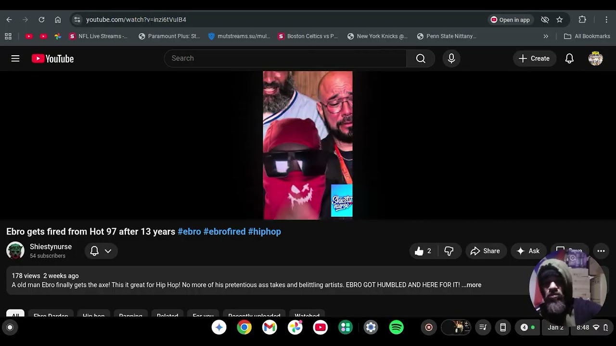Viewport: 616px width, 346px height.
Task: Open Settings gear from the shelf
Action: (x=371, y=327)
